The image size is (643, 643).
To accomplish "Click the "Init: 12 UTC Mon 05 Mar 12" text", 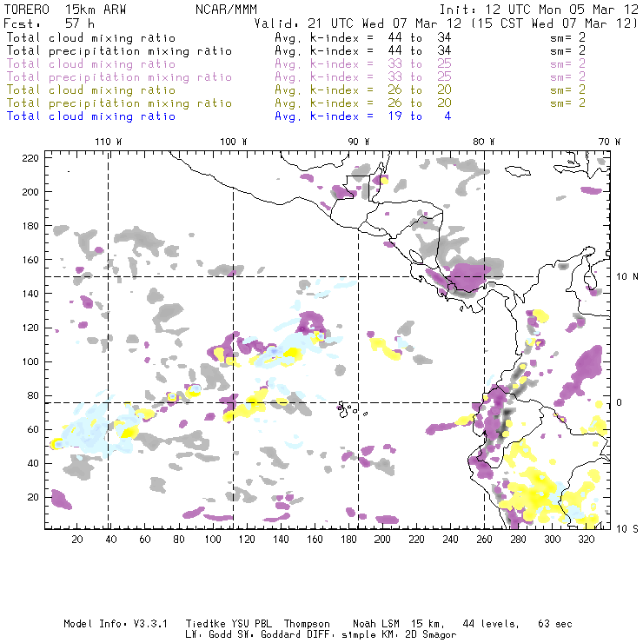I will 539,10.
